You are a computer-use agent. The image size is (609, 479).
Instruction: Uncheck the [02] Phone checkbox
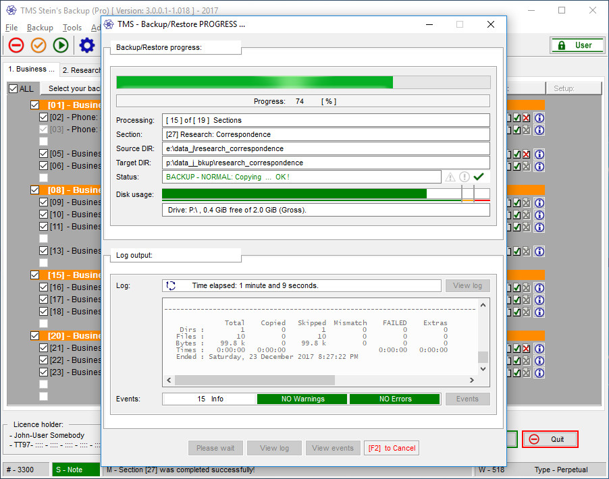43,117
